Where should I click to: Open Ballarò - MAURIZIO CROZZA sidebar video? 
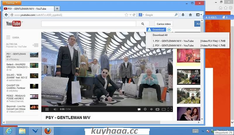coord(23,67)
